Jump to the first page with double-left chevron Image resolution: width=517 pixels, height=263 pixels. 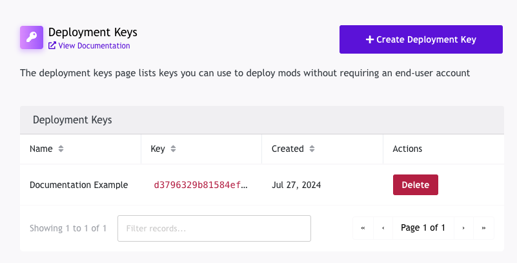[x=363, y=228]
